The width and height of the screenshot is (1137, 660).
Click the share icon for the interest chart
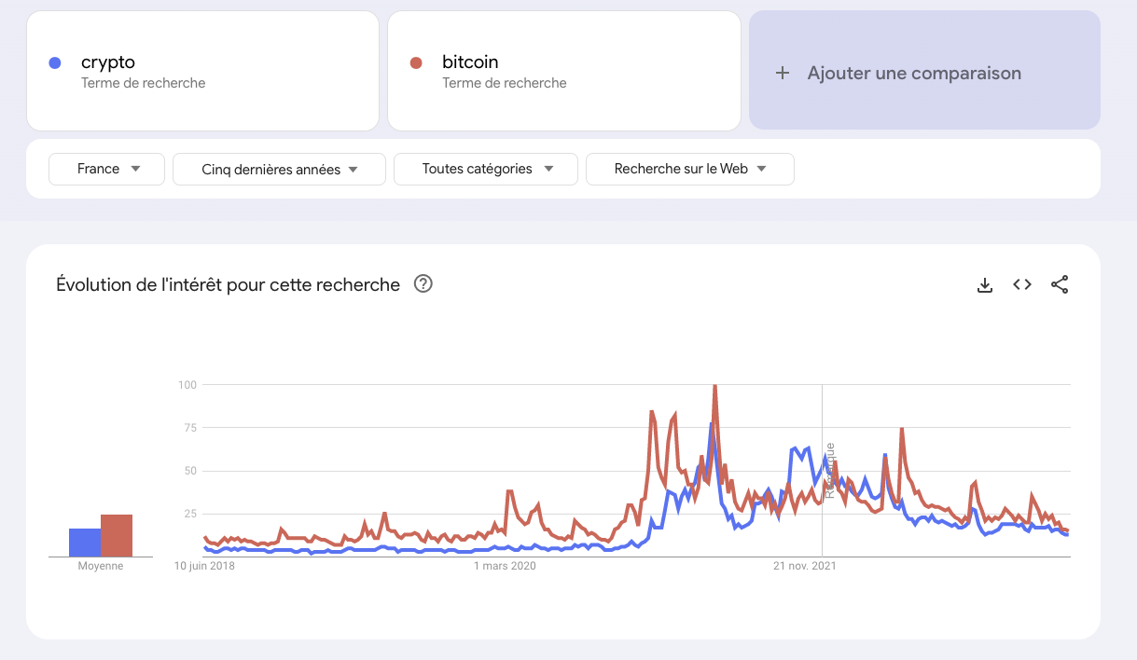(1059, 284)
